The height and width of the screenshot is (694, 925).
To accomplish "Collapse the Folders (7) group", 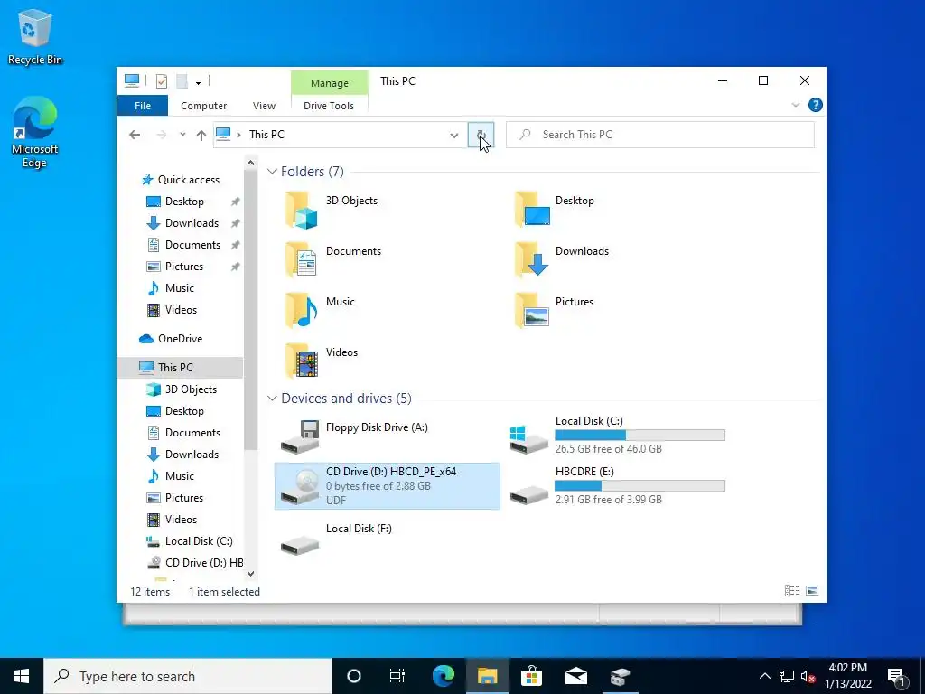I will click(272, 172).
